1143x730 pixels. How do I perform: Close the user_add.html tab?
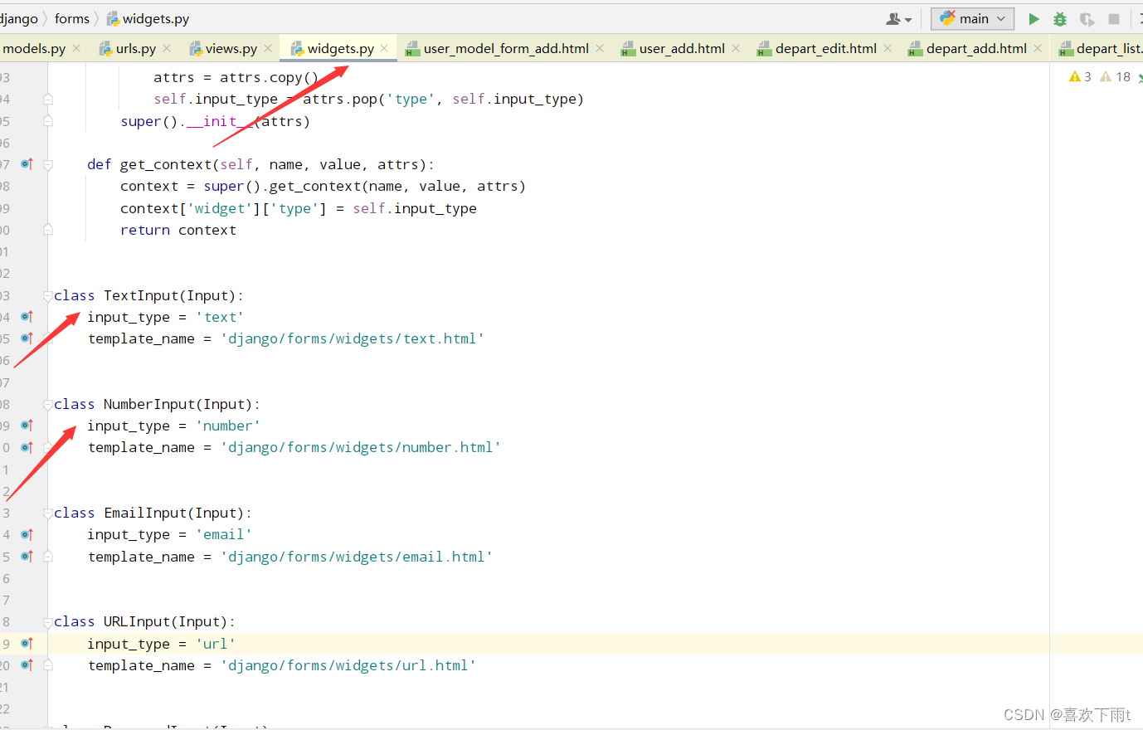tap(736, 48)
